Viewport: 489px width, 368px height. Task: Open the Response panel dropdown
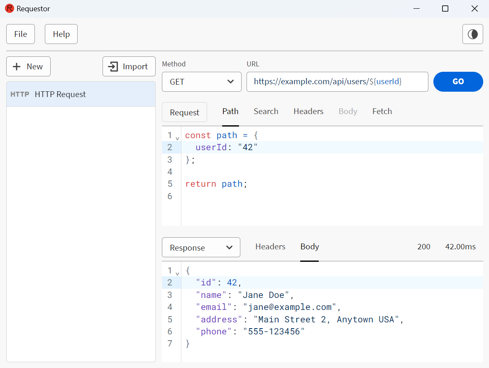pos(201,247)
